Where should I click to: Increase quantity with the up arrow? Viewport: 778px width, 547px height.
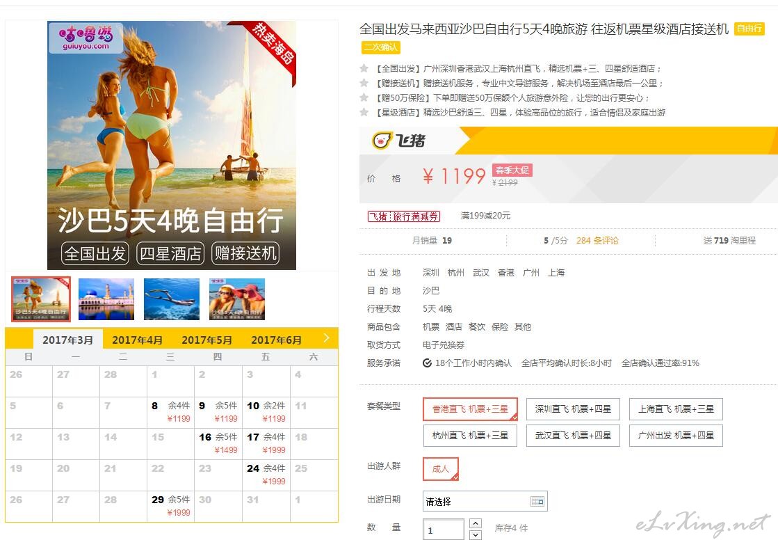tap(475, 523)
